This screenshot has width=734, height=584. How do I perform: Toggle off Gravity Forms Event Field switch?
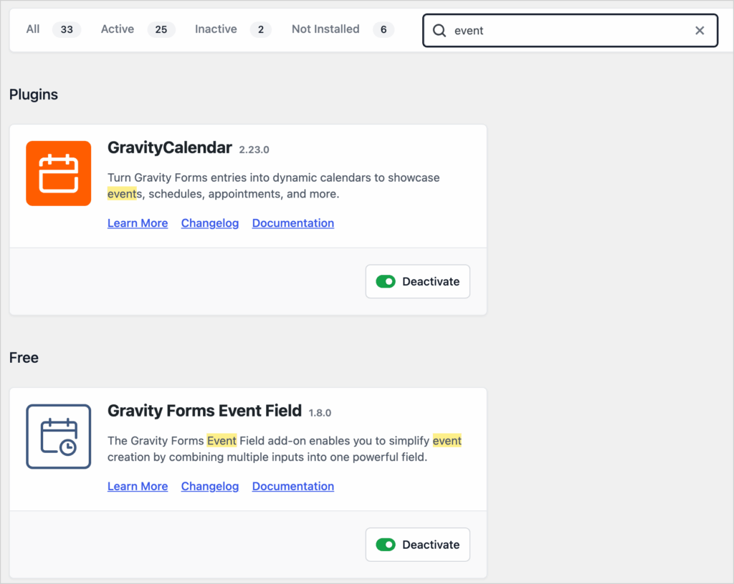386,545
